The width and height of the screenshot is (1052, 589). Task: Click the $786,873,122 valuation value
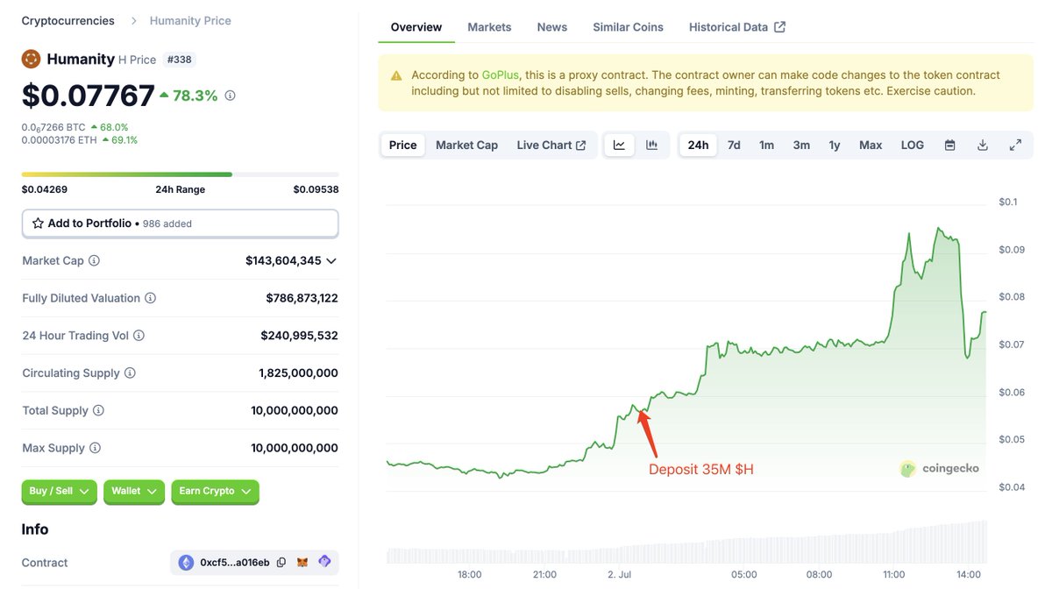(x=302, y=298)
